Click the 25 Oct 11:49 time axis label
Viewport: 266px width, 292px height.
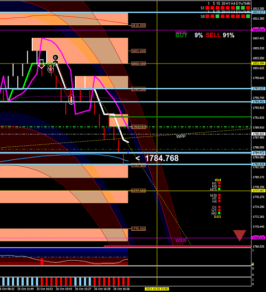[x=26, y=289]
